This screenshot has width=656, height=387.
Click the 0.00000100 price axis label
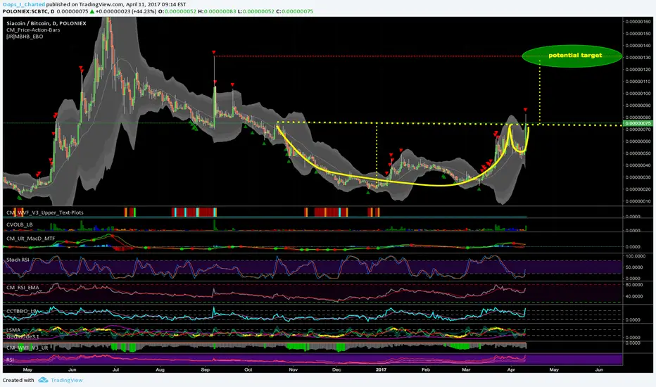point(638,94)
